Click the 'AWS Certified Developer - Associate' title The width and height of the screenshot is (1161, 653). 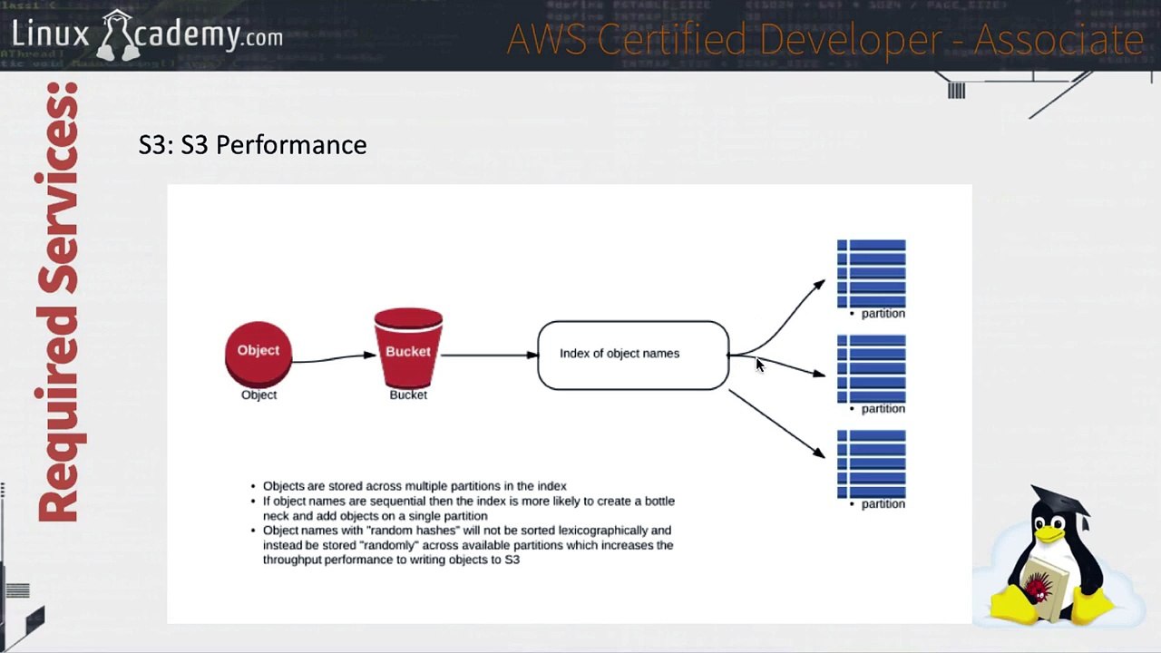(x=825, y=39)
